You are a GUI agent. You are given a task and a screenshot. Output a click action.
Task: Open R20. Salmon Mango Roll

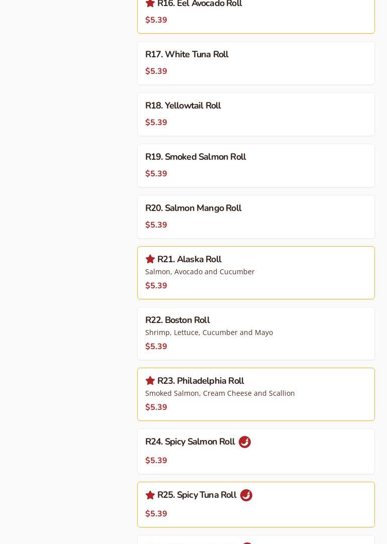click(193, 208)
